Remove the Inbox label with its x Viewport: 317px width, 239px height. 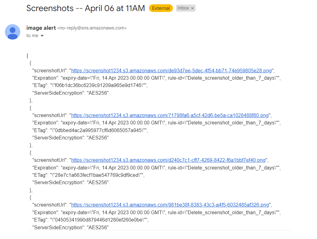[x=193, y=8]
